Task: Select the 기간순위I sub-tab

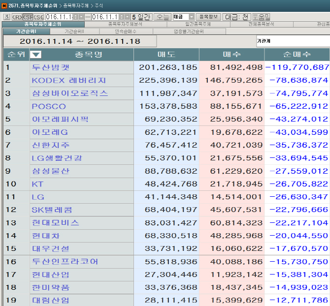Action: tap(27, 31)
